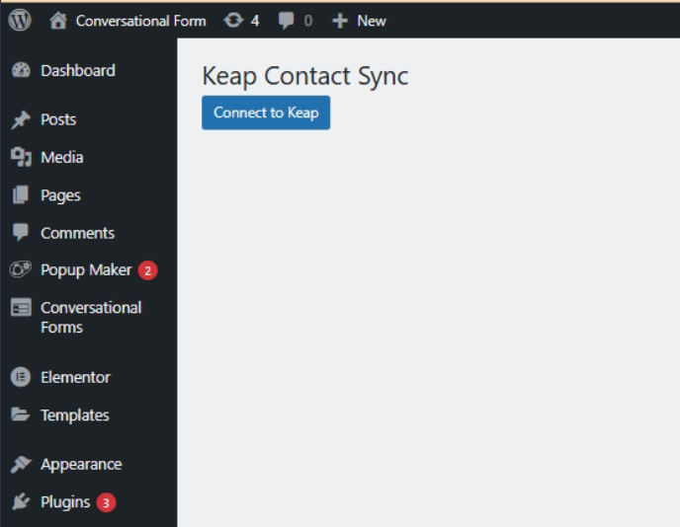Open the comments bubble icon in admin bar
This screenshot has width=680, height=527.
[x=286, y=20]
